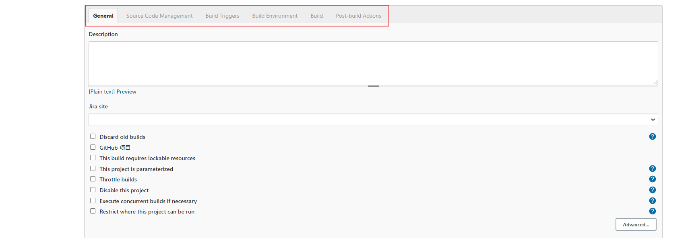Open help for Throttle builds
This screenshot has width=690, height=238.
pos(653,179)
